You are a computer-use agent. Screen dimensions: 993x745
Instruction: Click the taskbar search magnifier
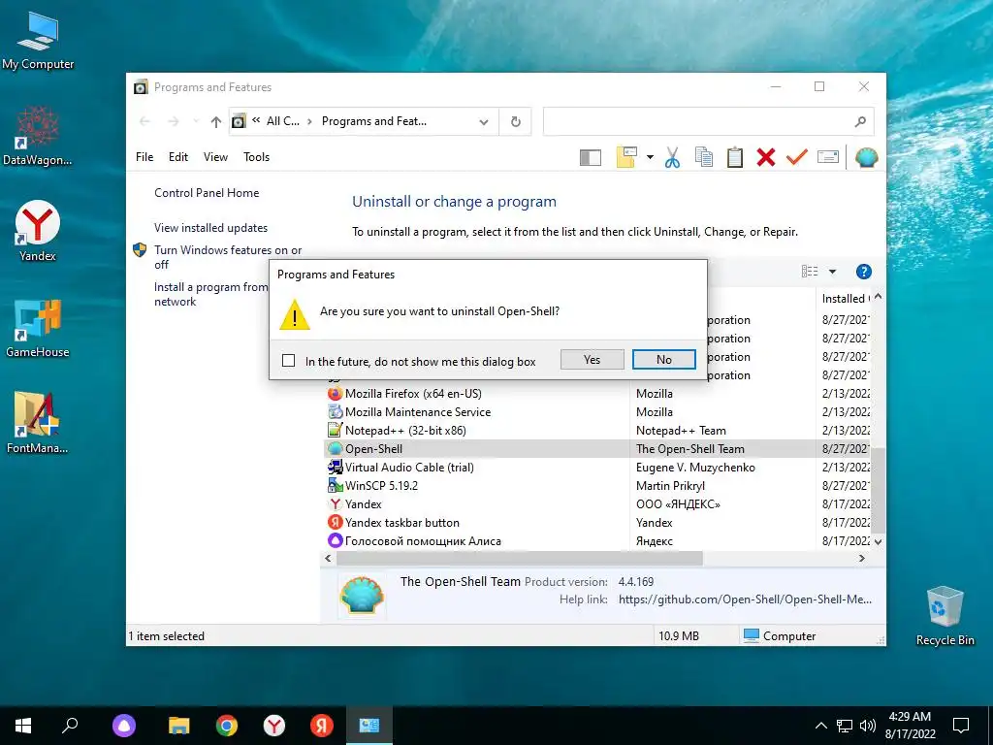coord(70,726)
